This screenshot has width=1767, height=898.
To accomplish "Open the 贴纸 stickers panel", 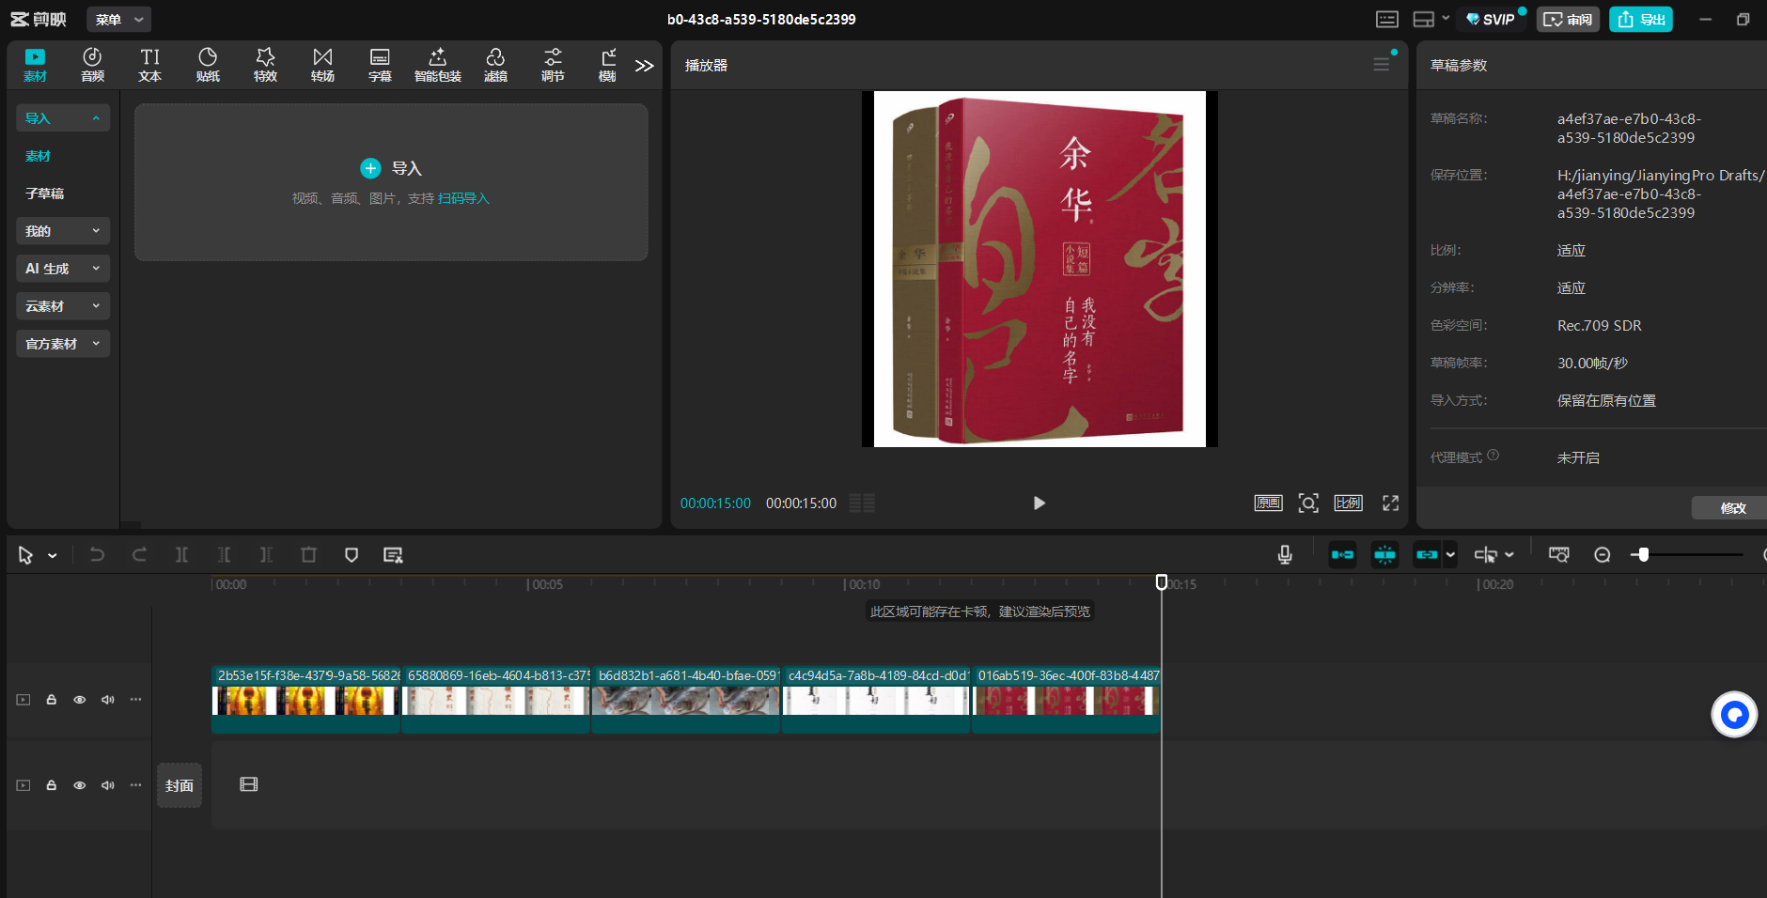I will point(208,65).
